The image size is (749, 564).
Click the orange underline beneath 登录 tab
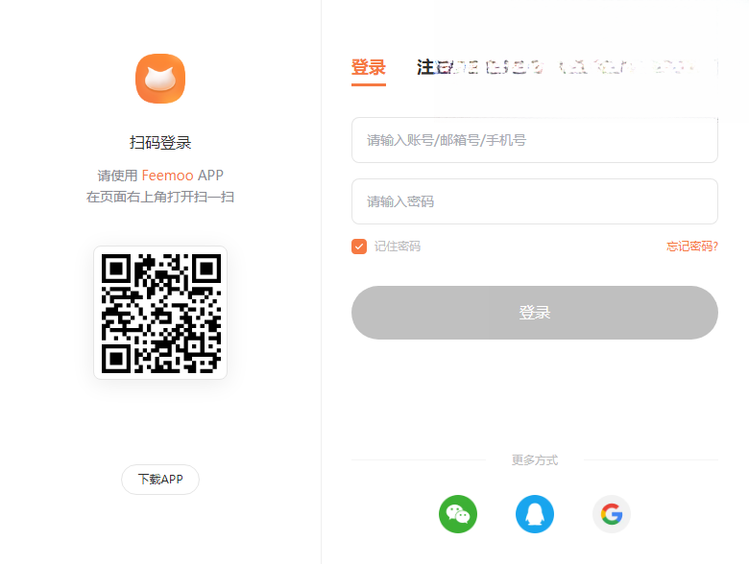[x=369, y=85]
